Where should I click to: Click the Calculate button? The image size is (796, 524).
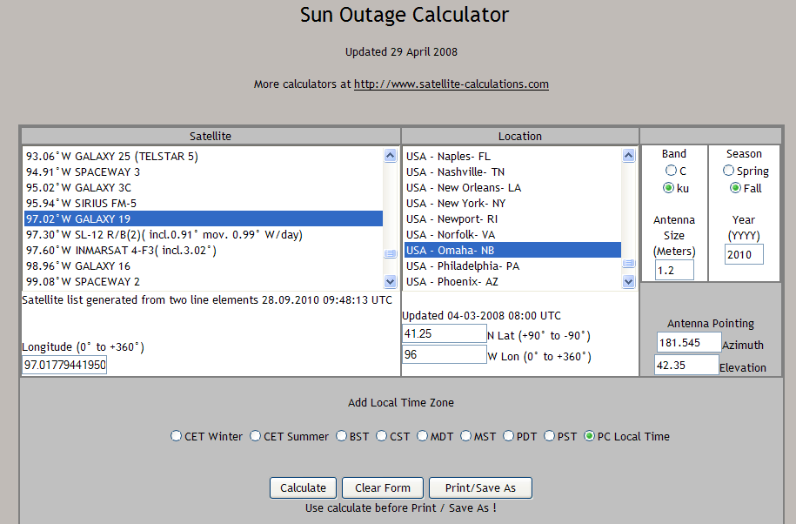[x=303, y=488]
